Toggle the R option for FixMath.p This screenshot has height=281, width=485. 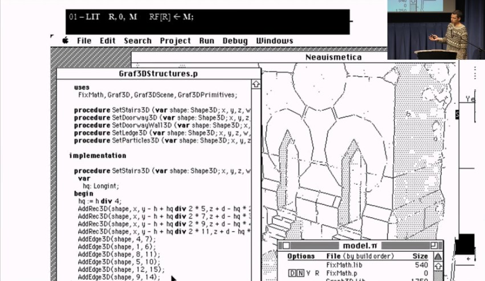coord(316,274)
